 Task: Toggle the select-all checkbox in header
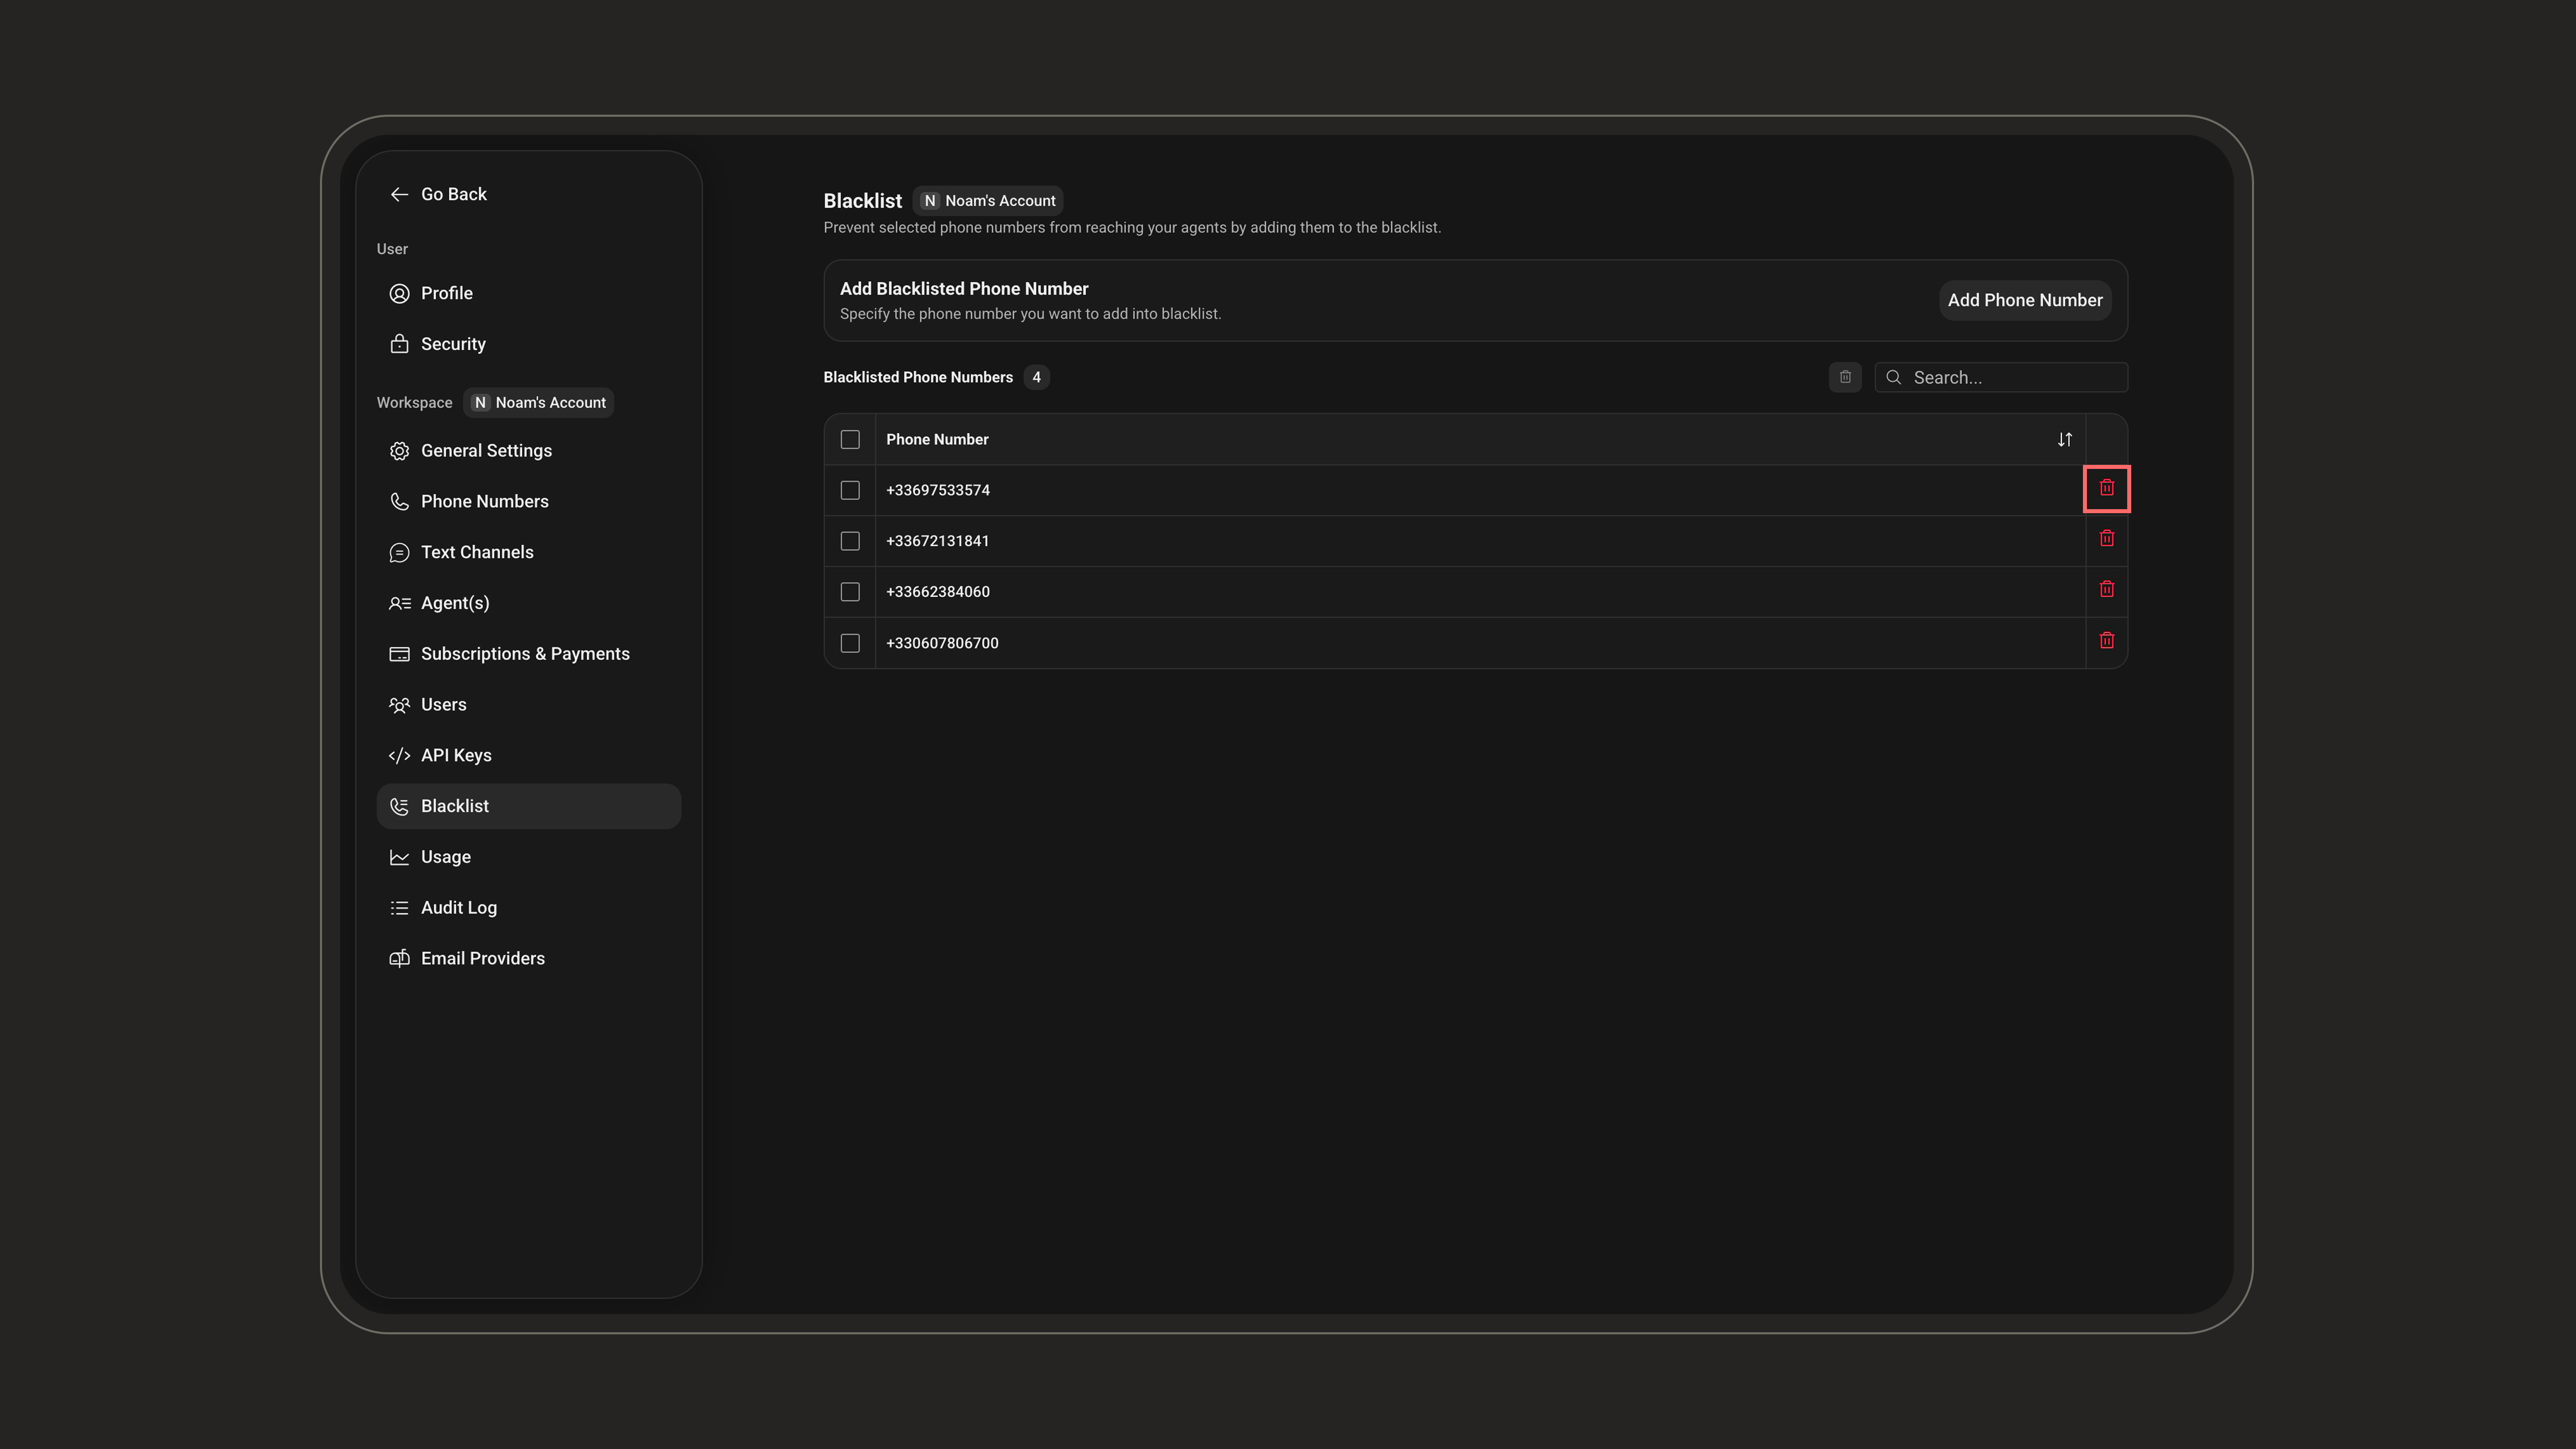pos(850,439)
